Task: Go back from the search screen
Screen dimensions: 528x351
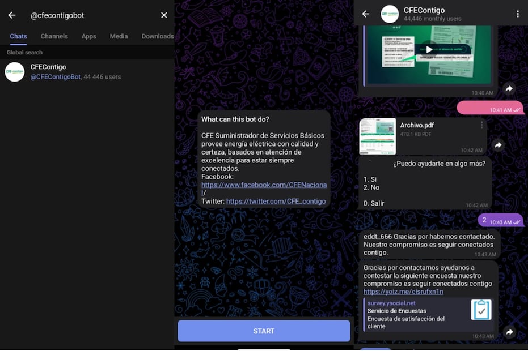Action: click(x=12, y=15)
